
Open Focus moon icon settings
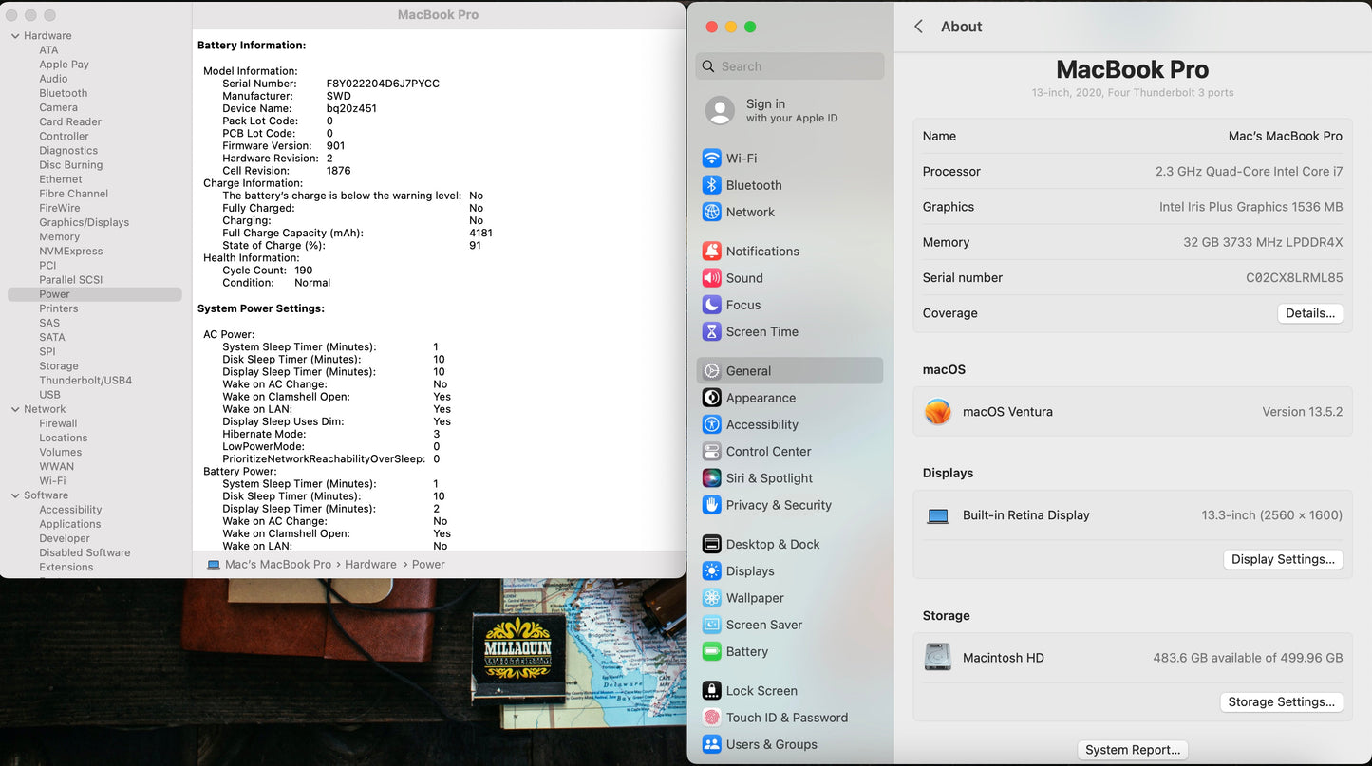[711, 305]
